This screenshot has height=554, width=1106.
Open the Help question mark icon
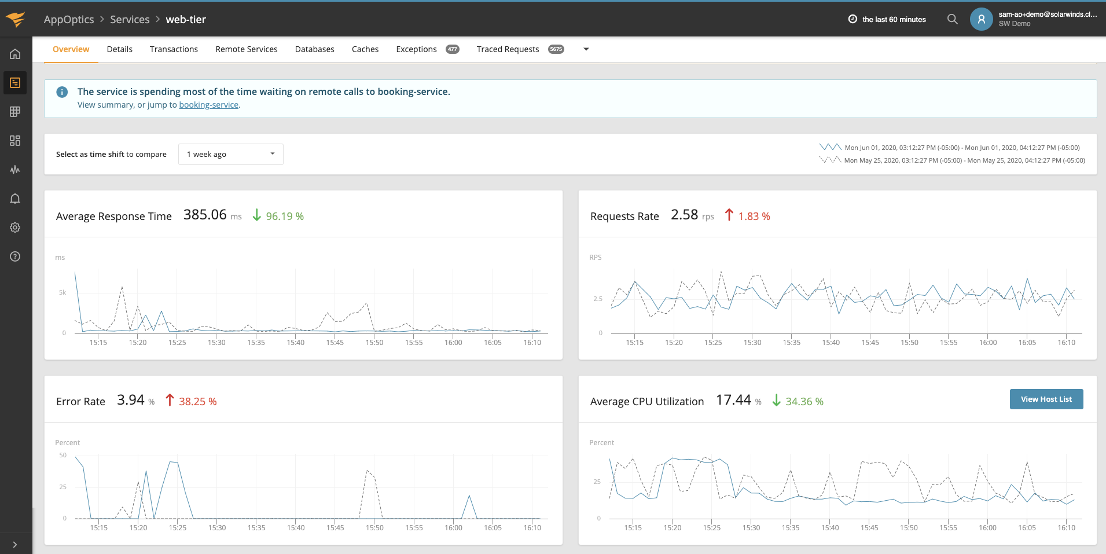[x=15, y=256]
